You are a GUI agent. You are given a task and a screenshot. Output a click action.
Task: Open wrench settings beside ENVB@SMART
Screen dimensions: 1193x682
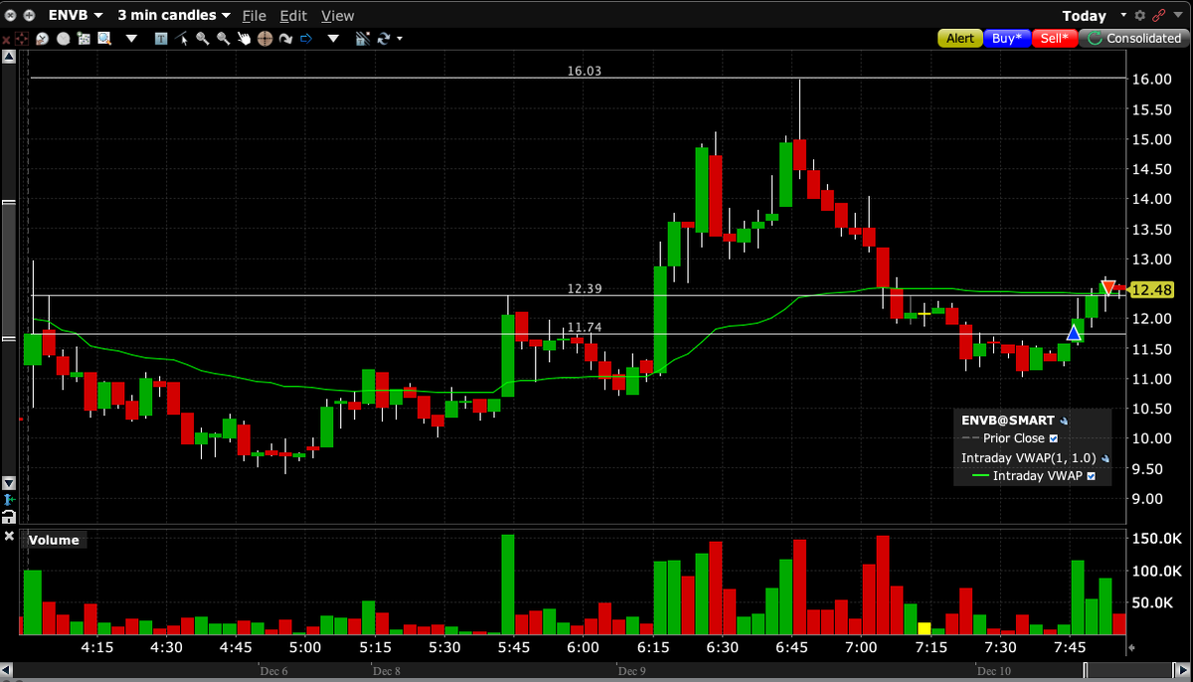(1064, 421)
